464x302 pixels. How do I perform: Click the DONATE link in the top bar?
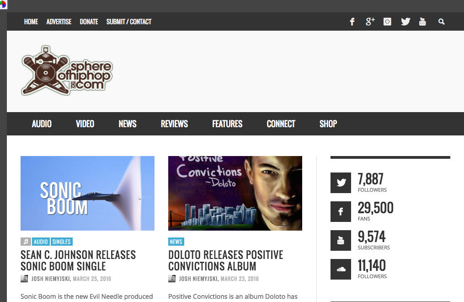coord(89,22)
